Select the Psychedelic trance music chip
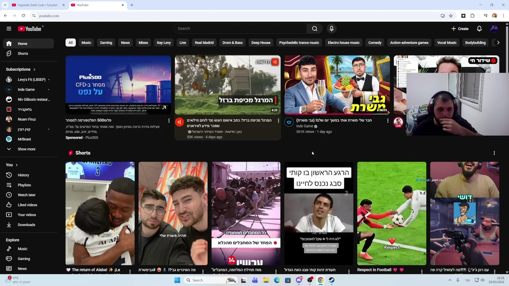The height and width of the screenshot is (286, 509). (x=299, y=43)
